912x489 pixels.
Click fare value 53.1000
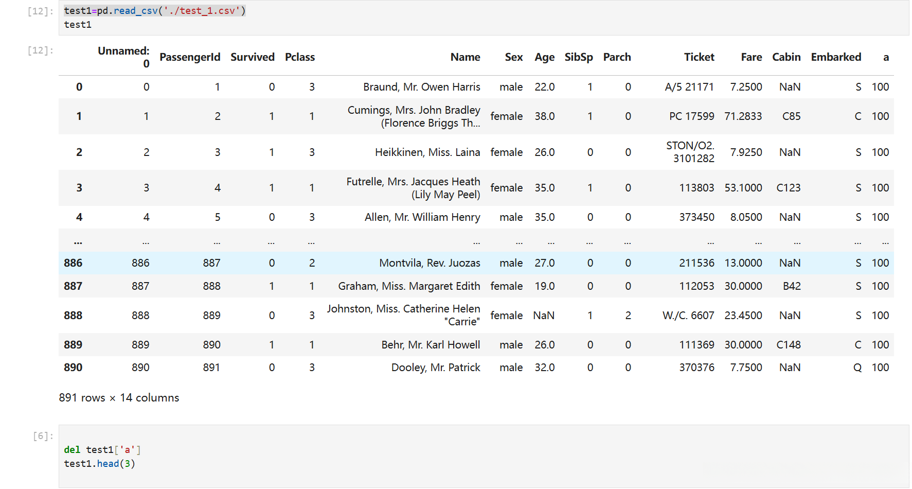743,188
